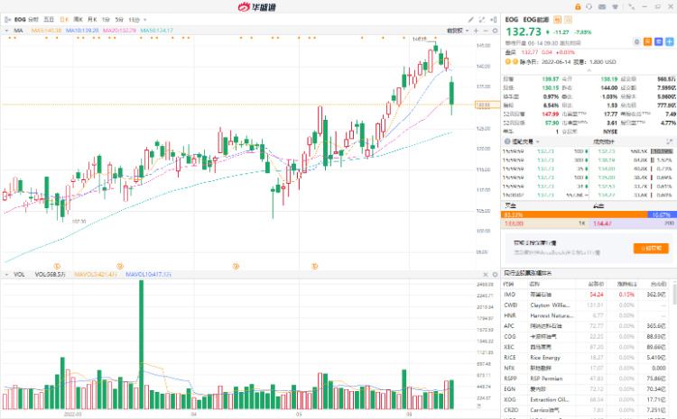This screenshot has height=419, width=677.
Task: Click the event marker below the May candles
Action: [314, 267]
